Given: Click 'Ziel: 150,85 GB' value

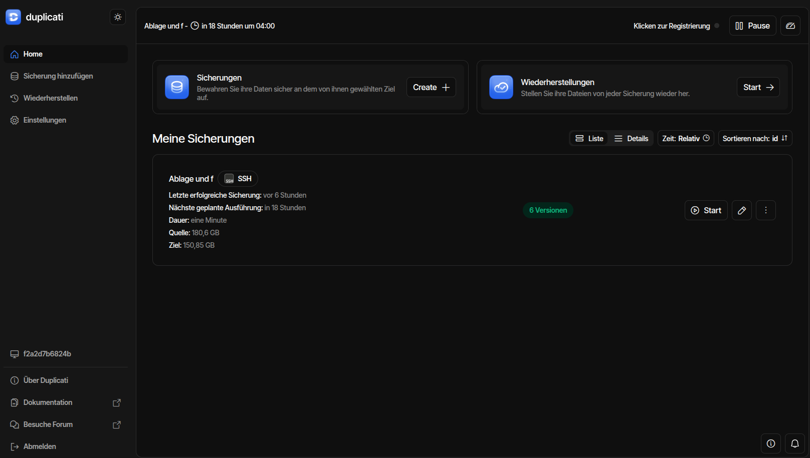Looking at the screenshot, I should coord(191,245).
